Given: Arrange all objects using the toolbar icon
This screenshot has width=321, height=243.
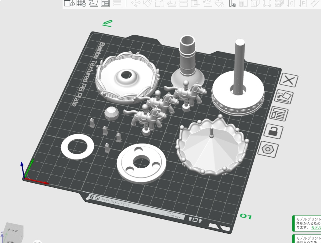Looking at the screenshot, I should [x=105, y=4].
